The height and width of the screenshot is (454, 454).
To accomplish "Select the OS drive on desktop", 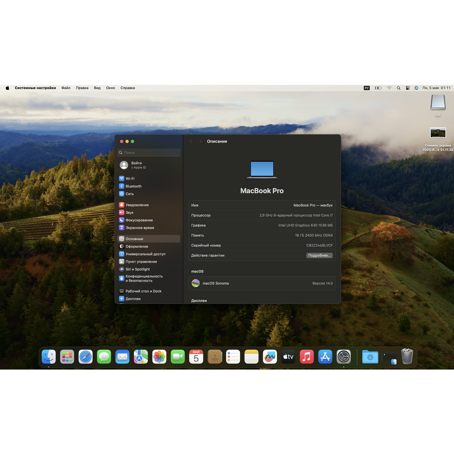I will click(438, 105).
